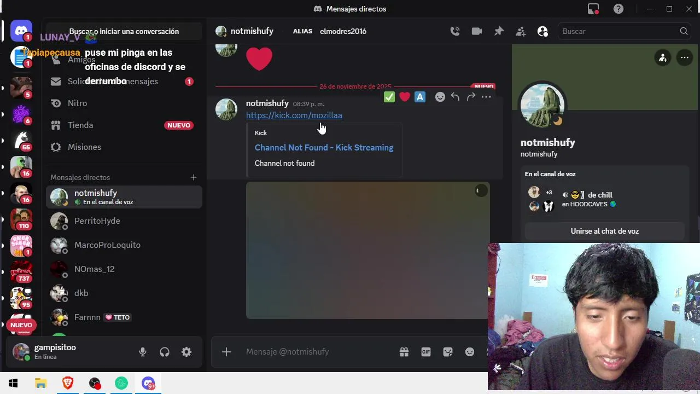
Task: Open the sticker picker
Action: coord(448,352)
